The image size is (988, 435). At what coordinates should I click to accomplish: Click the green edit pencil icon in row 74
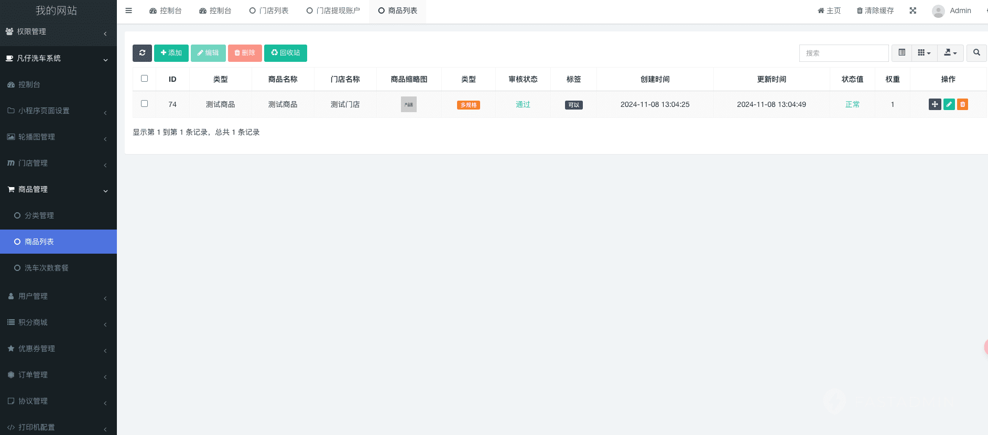click(949, 104)
